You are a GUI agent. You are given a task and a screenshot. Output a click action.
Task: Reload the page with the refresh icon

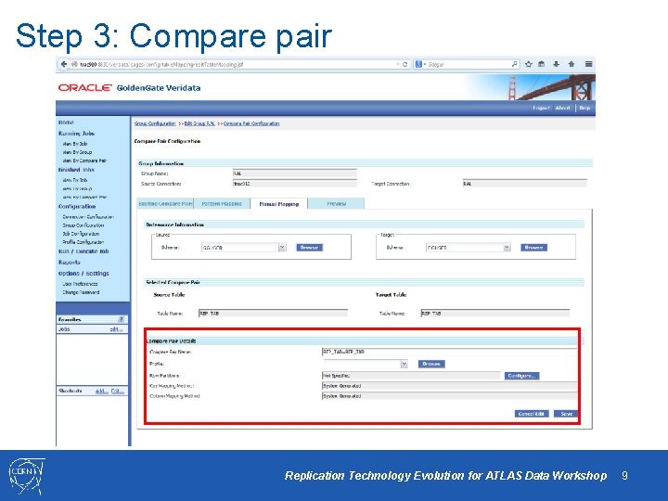(x=405, y=64)
